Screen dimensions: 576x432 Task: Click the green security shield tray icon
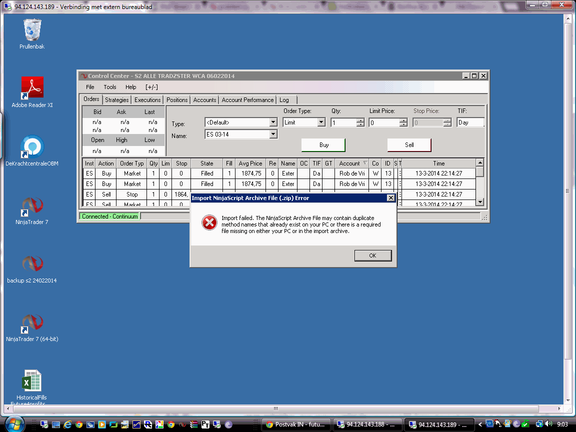coord(525,424)
